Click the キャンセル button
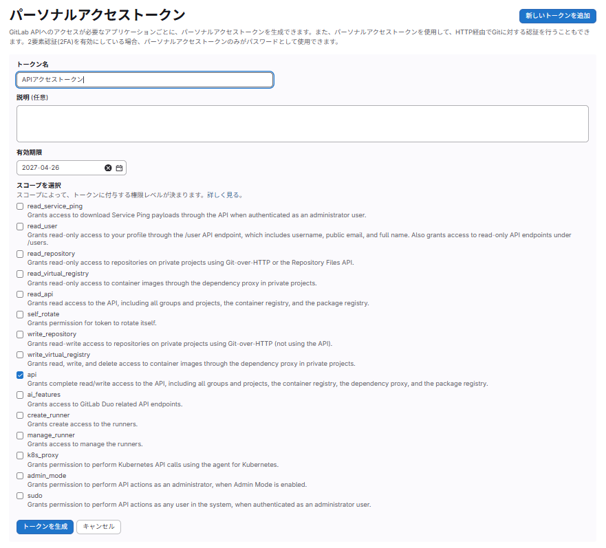The width and height of the screenshot is (606, 548). tap(98, 527)
